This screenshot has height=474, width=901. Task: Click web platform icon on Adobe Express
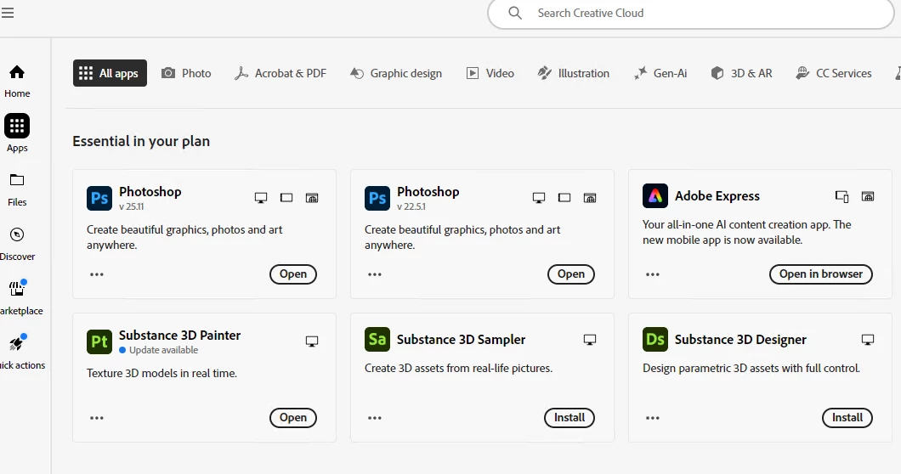click(868, 196)
